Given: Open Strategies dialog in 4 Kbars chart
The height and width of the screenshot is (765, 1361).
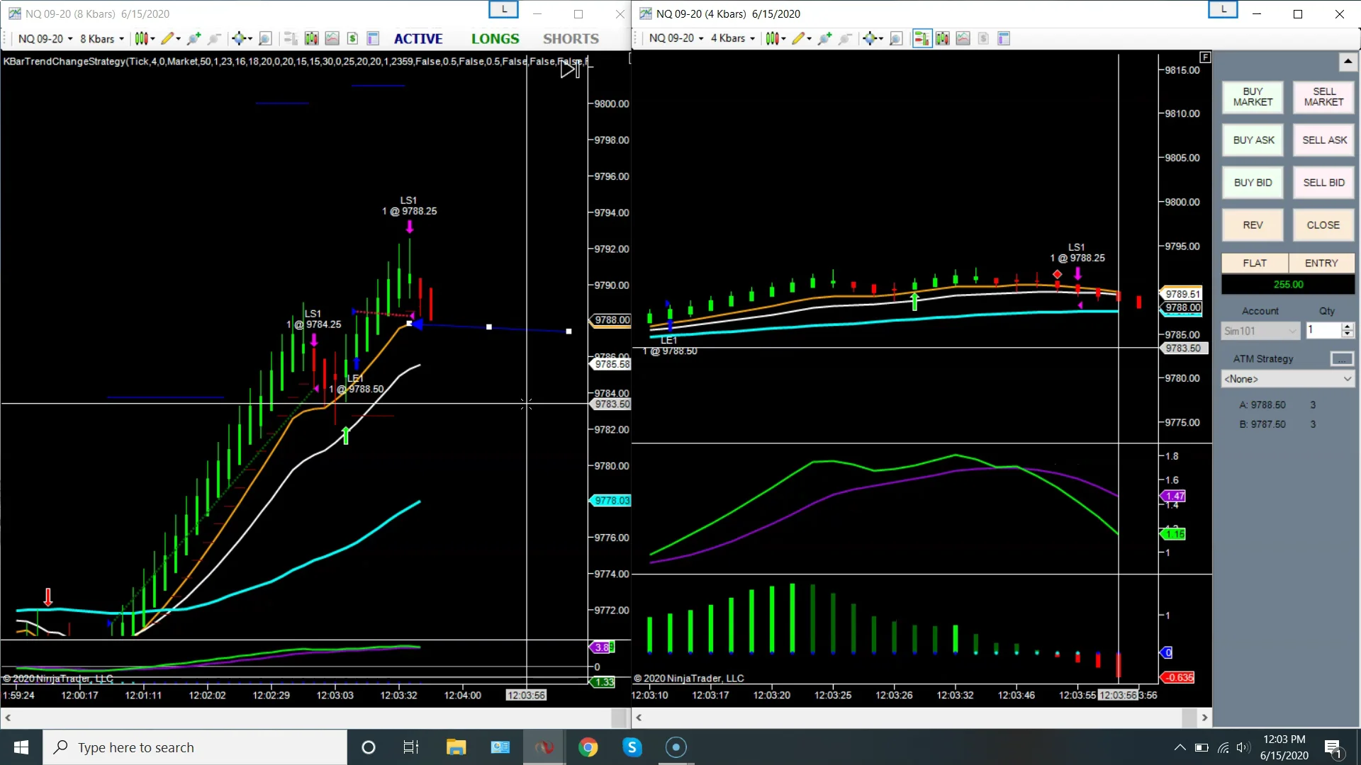Looking at the screenshot, I should click(x=983, y=38).
